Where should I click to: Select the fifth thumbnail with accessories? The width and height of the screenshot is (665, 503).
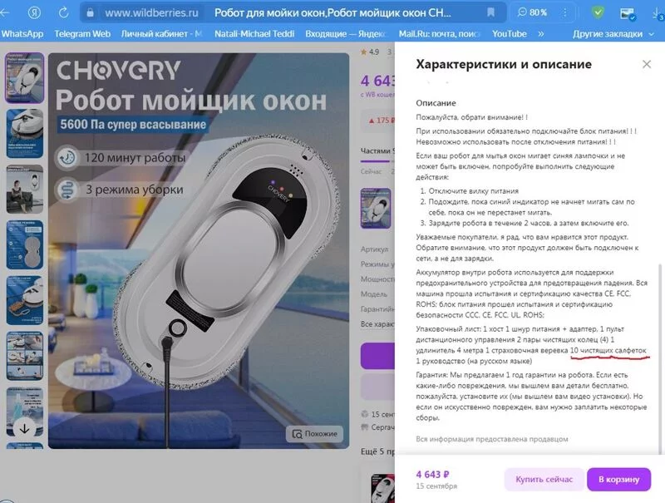(25, 300)
